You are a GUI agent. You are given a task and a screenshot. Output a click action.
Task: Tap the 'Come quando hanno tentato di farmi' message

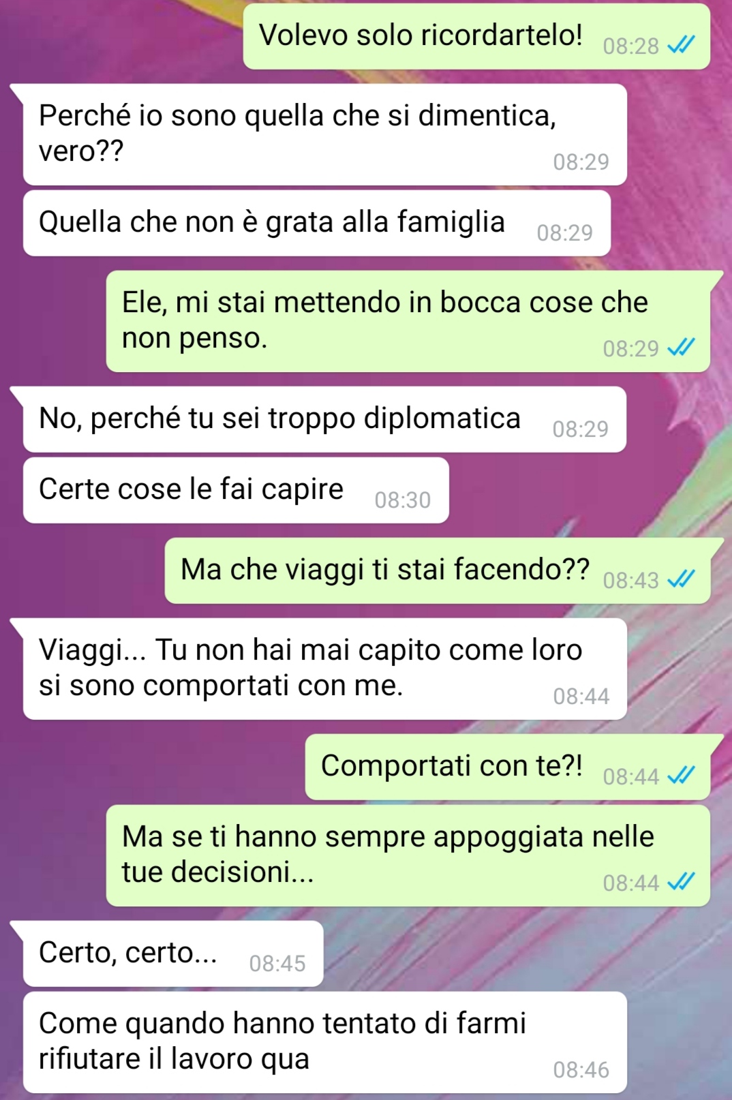pyautogui.click(x=324, y=1042)
